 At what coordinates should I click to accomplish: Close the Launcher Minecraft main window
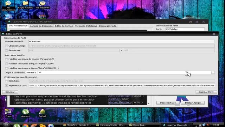pos(204,22)
